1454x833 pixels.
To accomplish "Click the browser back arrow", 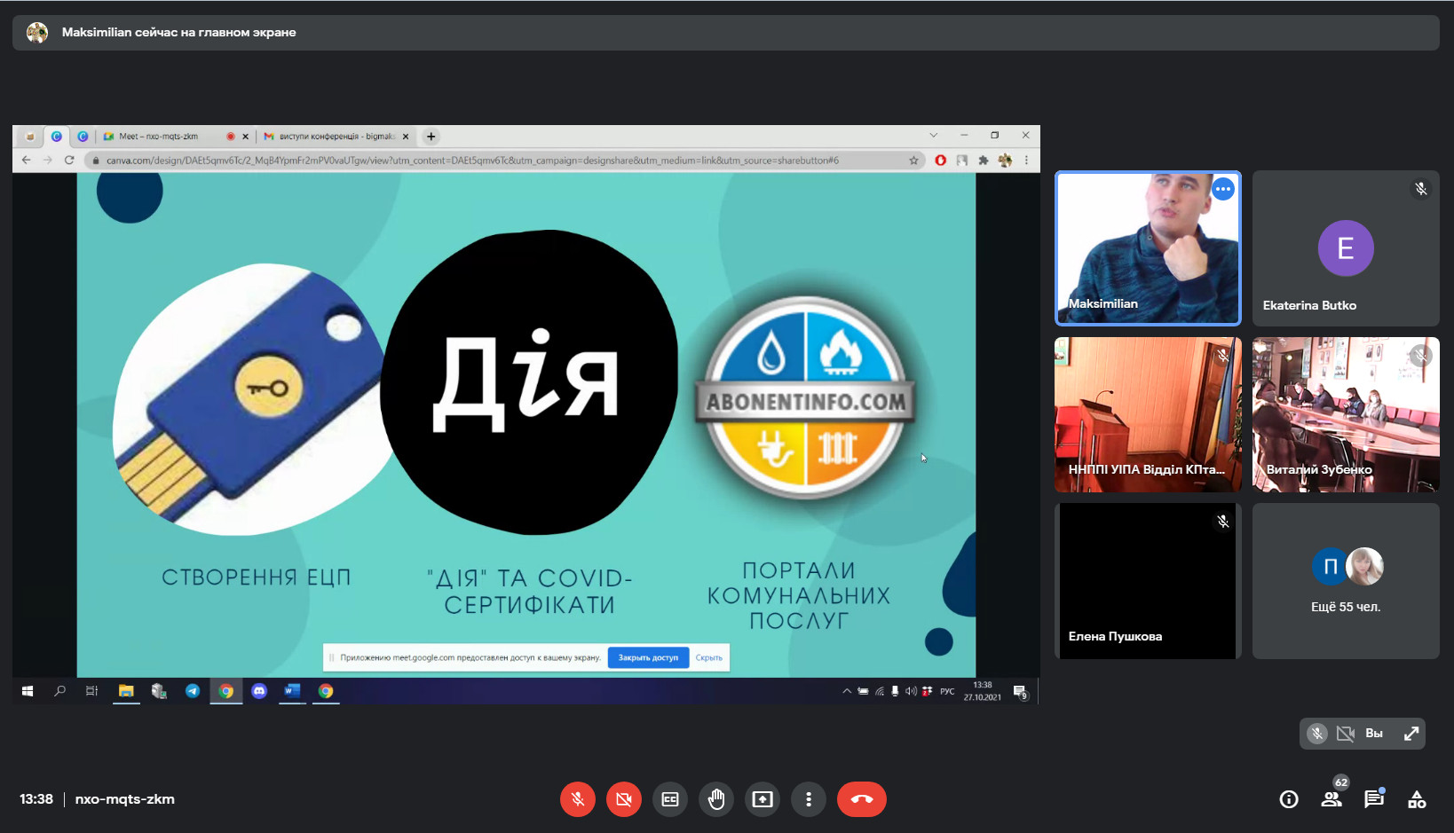I will click(x=27, y=161).
